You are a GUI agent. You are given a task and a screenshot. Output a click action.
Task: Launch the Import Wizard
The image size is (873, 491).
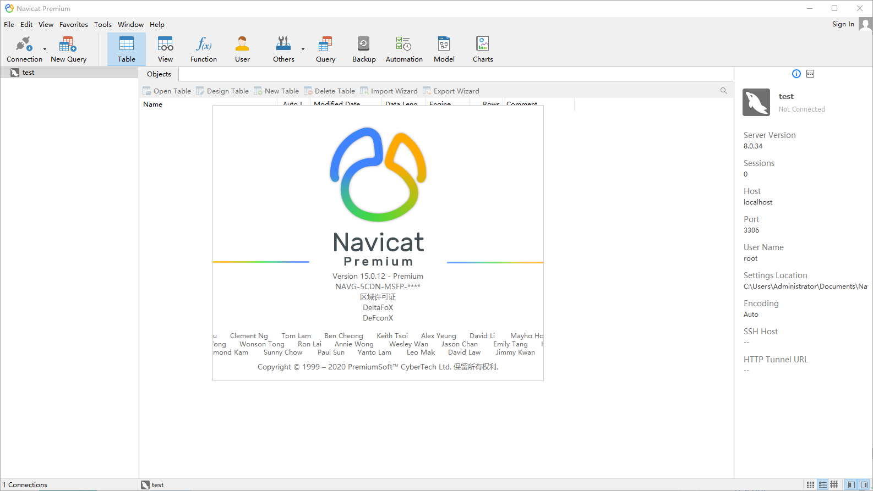click(x=389, y=91)
